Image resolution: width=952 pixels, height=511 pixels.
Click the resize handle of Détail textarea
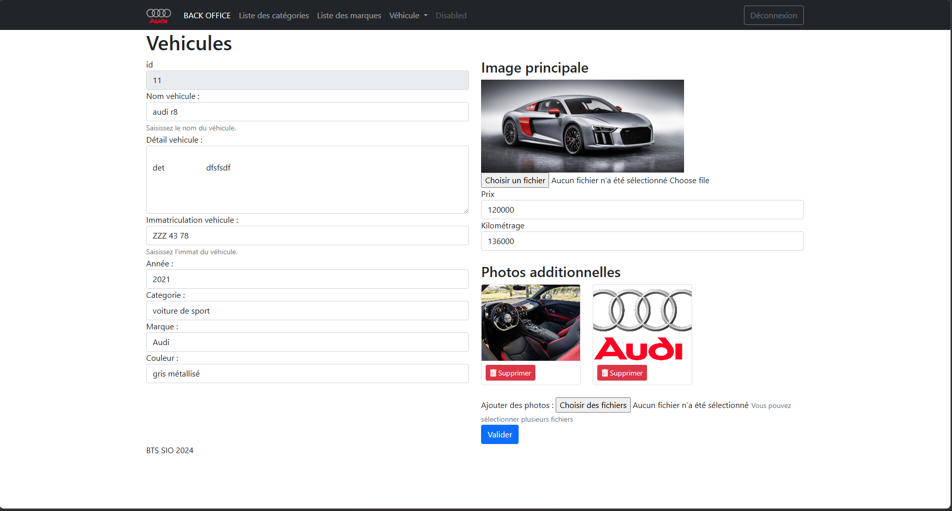[465, 210]
